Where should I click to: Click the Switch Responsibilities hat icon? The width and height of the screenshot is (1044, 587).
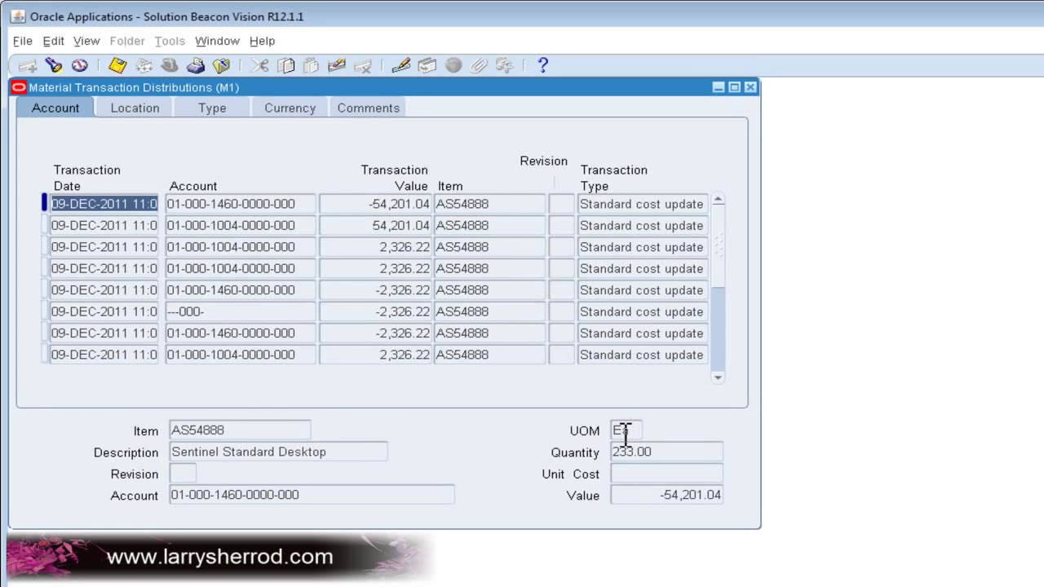170,66
